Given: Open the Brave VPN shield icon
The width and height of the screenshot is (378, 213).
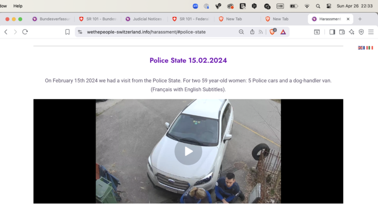Looking at the screenshot, I should [x=361, y=32].
